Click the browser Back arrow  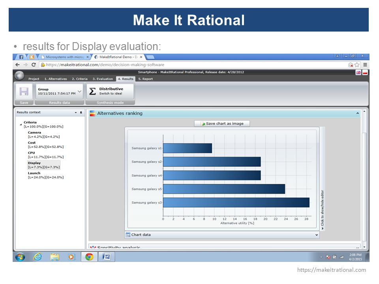(17, 65)
